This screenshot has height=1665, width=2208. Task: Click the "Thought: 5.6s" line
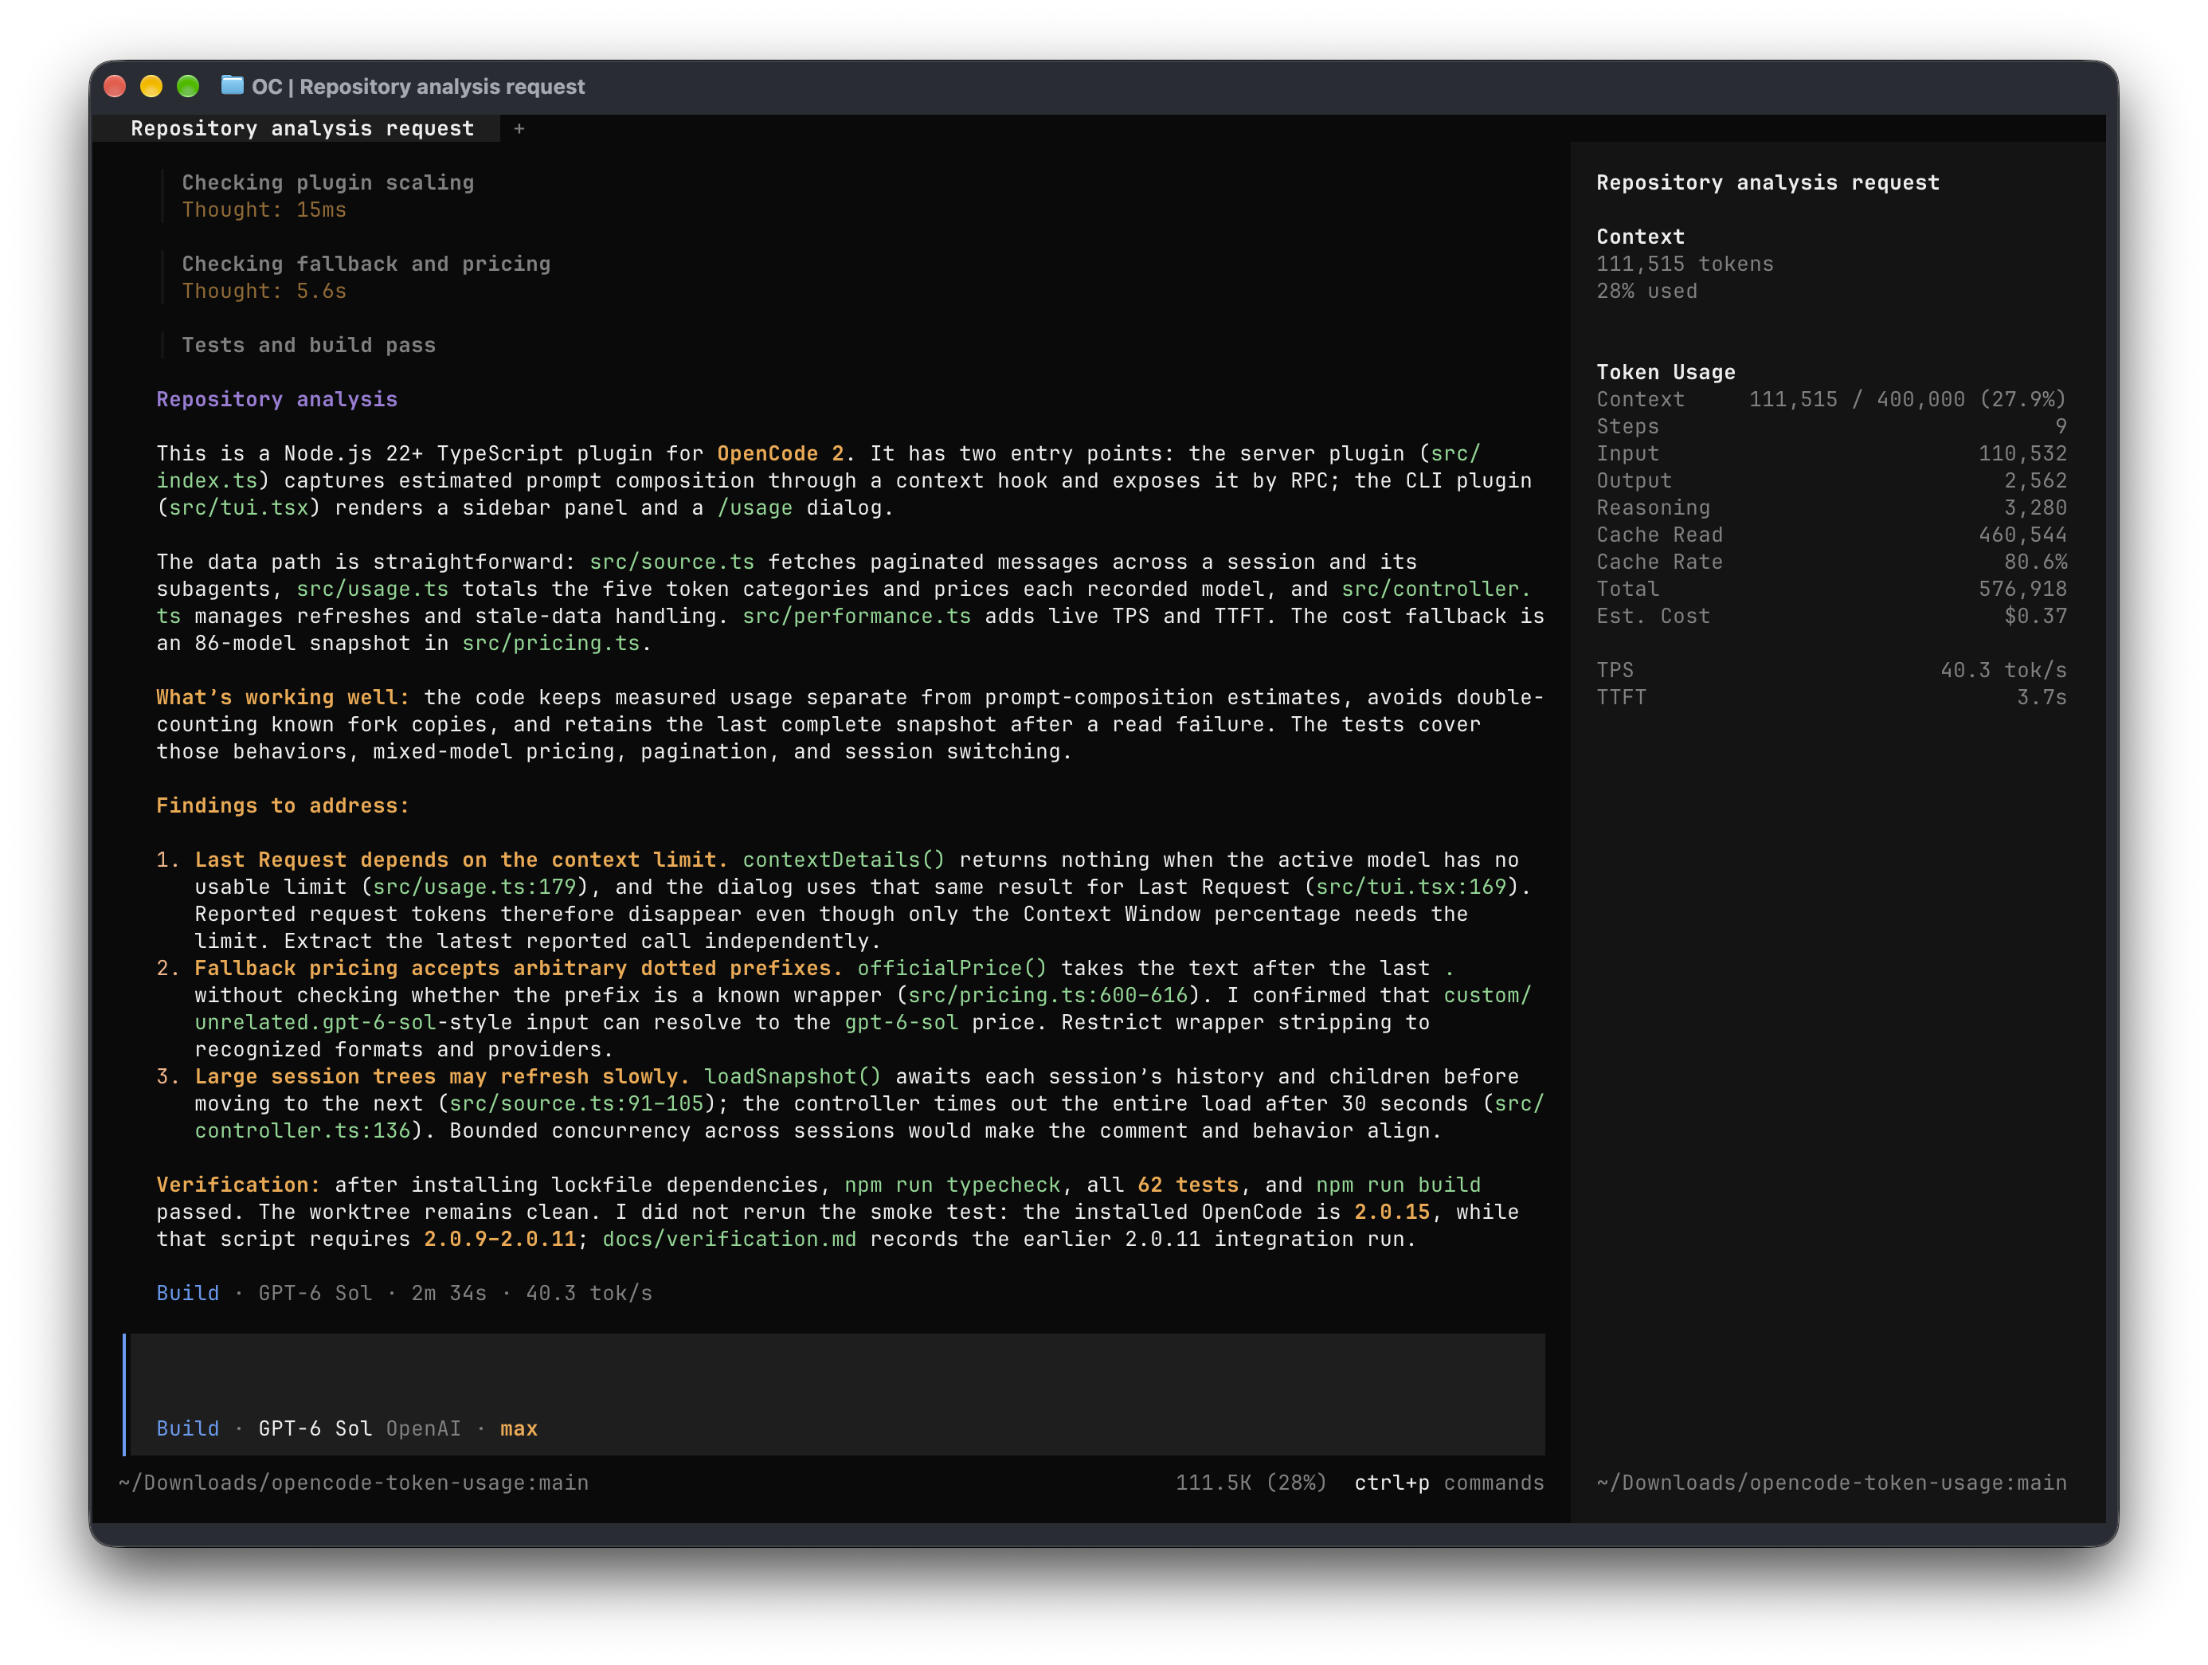coord(264,291)
